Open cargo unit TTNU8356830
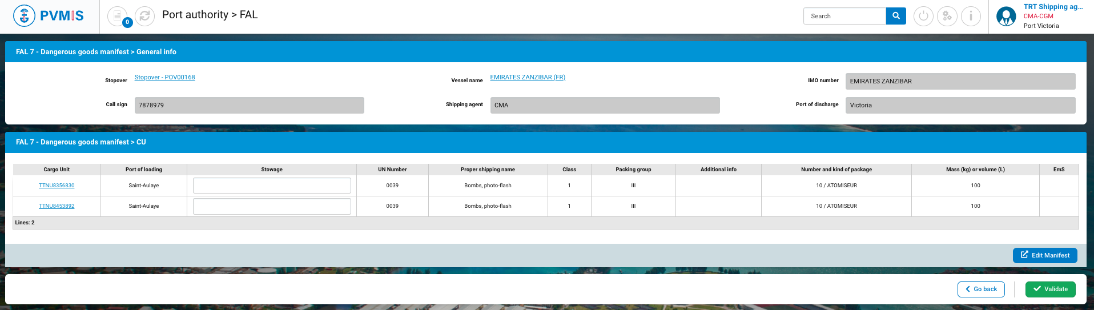The height and width of the screenshot is (310, 1094). 57,186
